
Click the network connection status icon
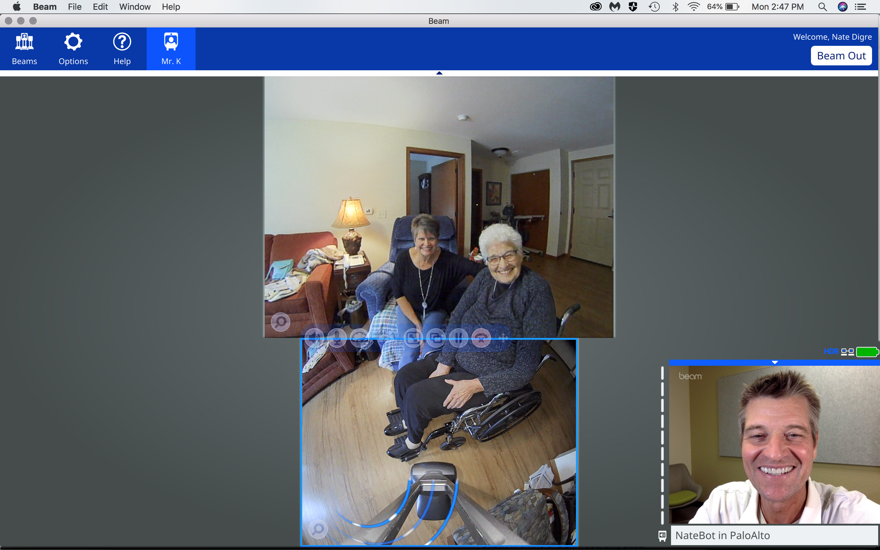(848, 352)
